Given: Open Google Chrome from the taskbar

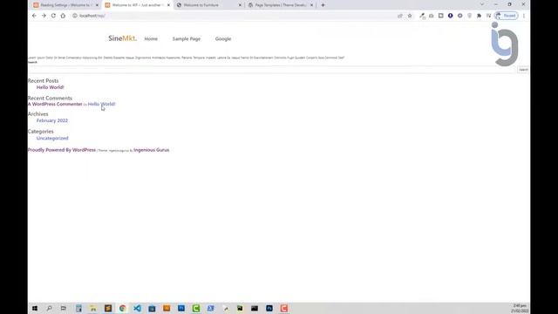Looking at the screenshot, I should click(122, 308).
